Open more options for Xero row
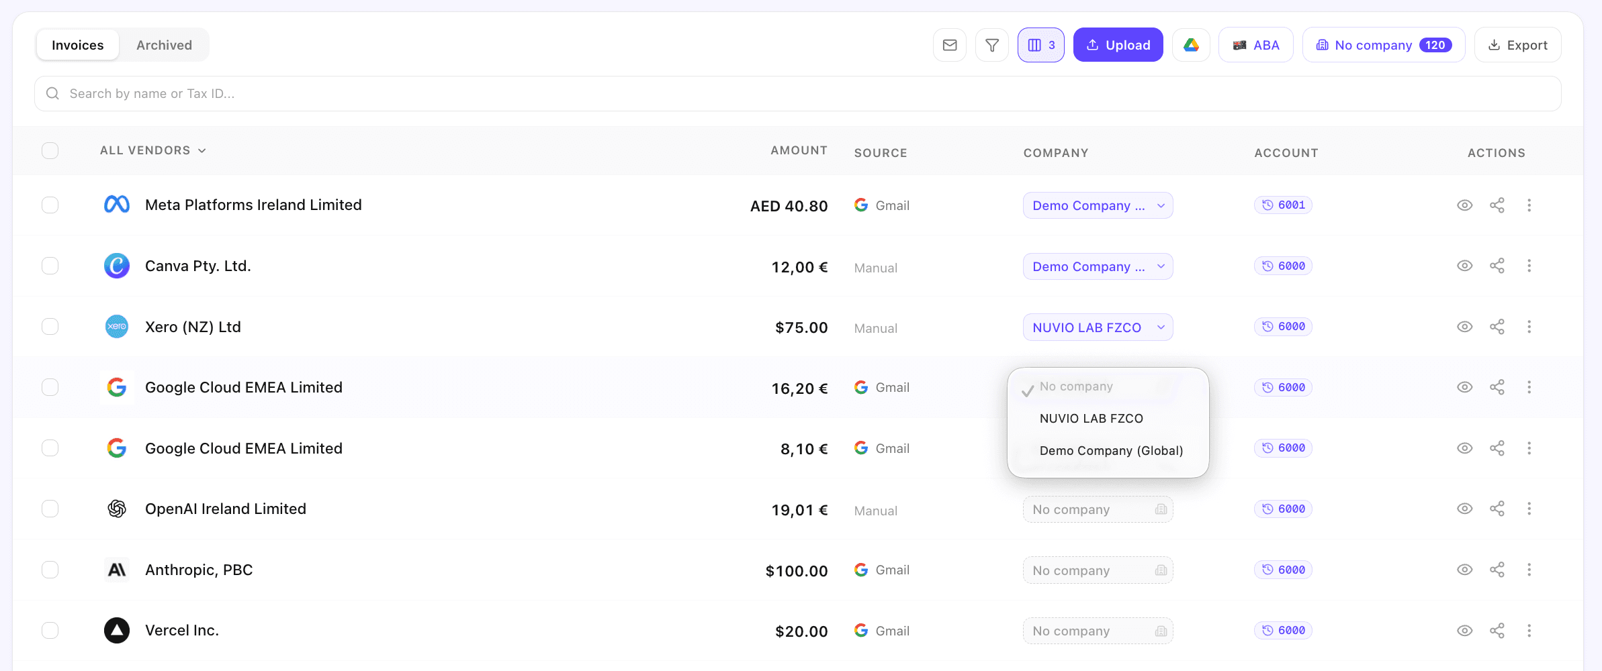1602x671 pixels. [x=1529, y=327]
